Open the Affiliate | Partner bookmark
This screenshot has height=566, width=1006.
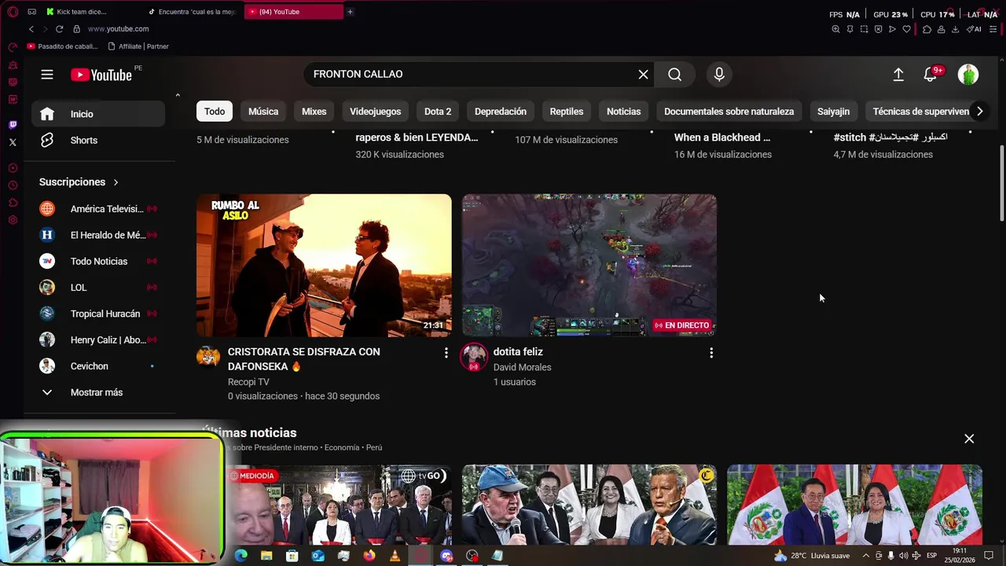[x=138, y=46]
